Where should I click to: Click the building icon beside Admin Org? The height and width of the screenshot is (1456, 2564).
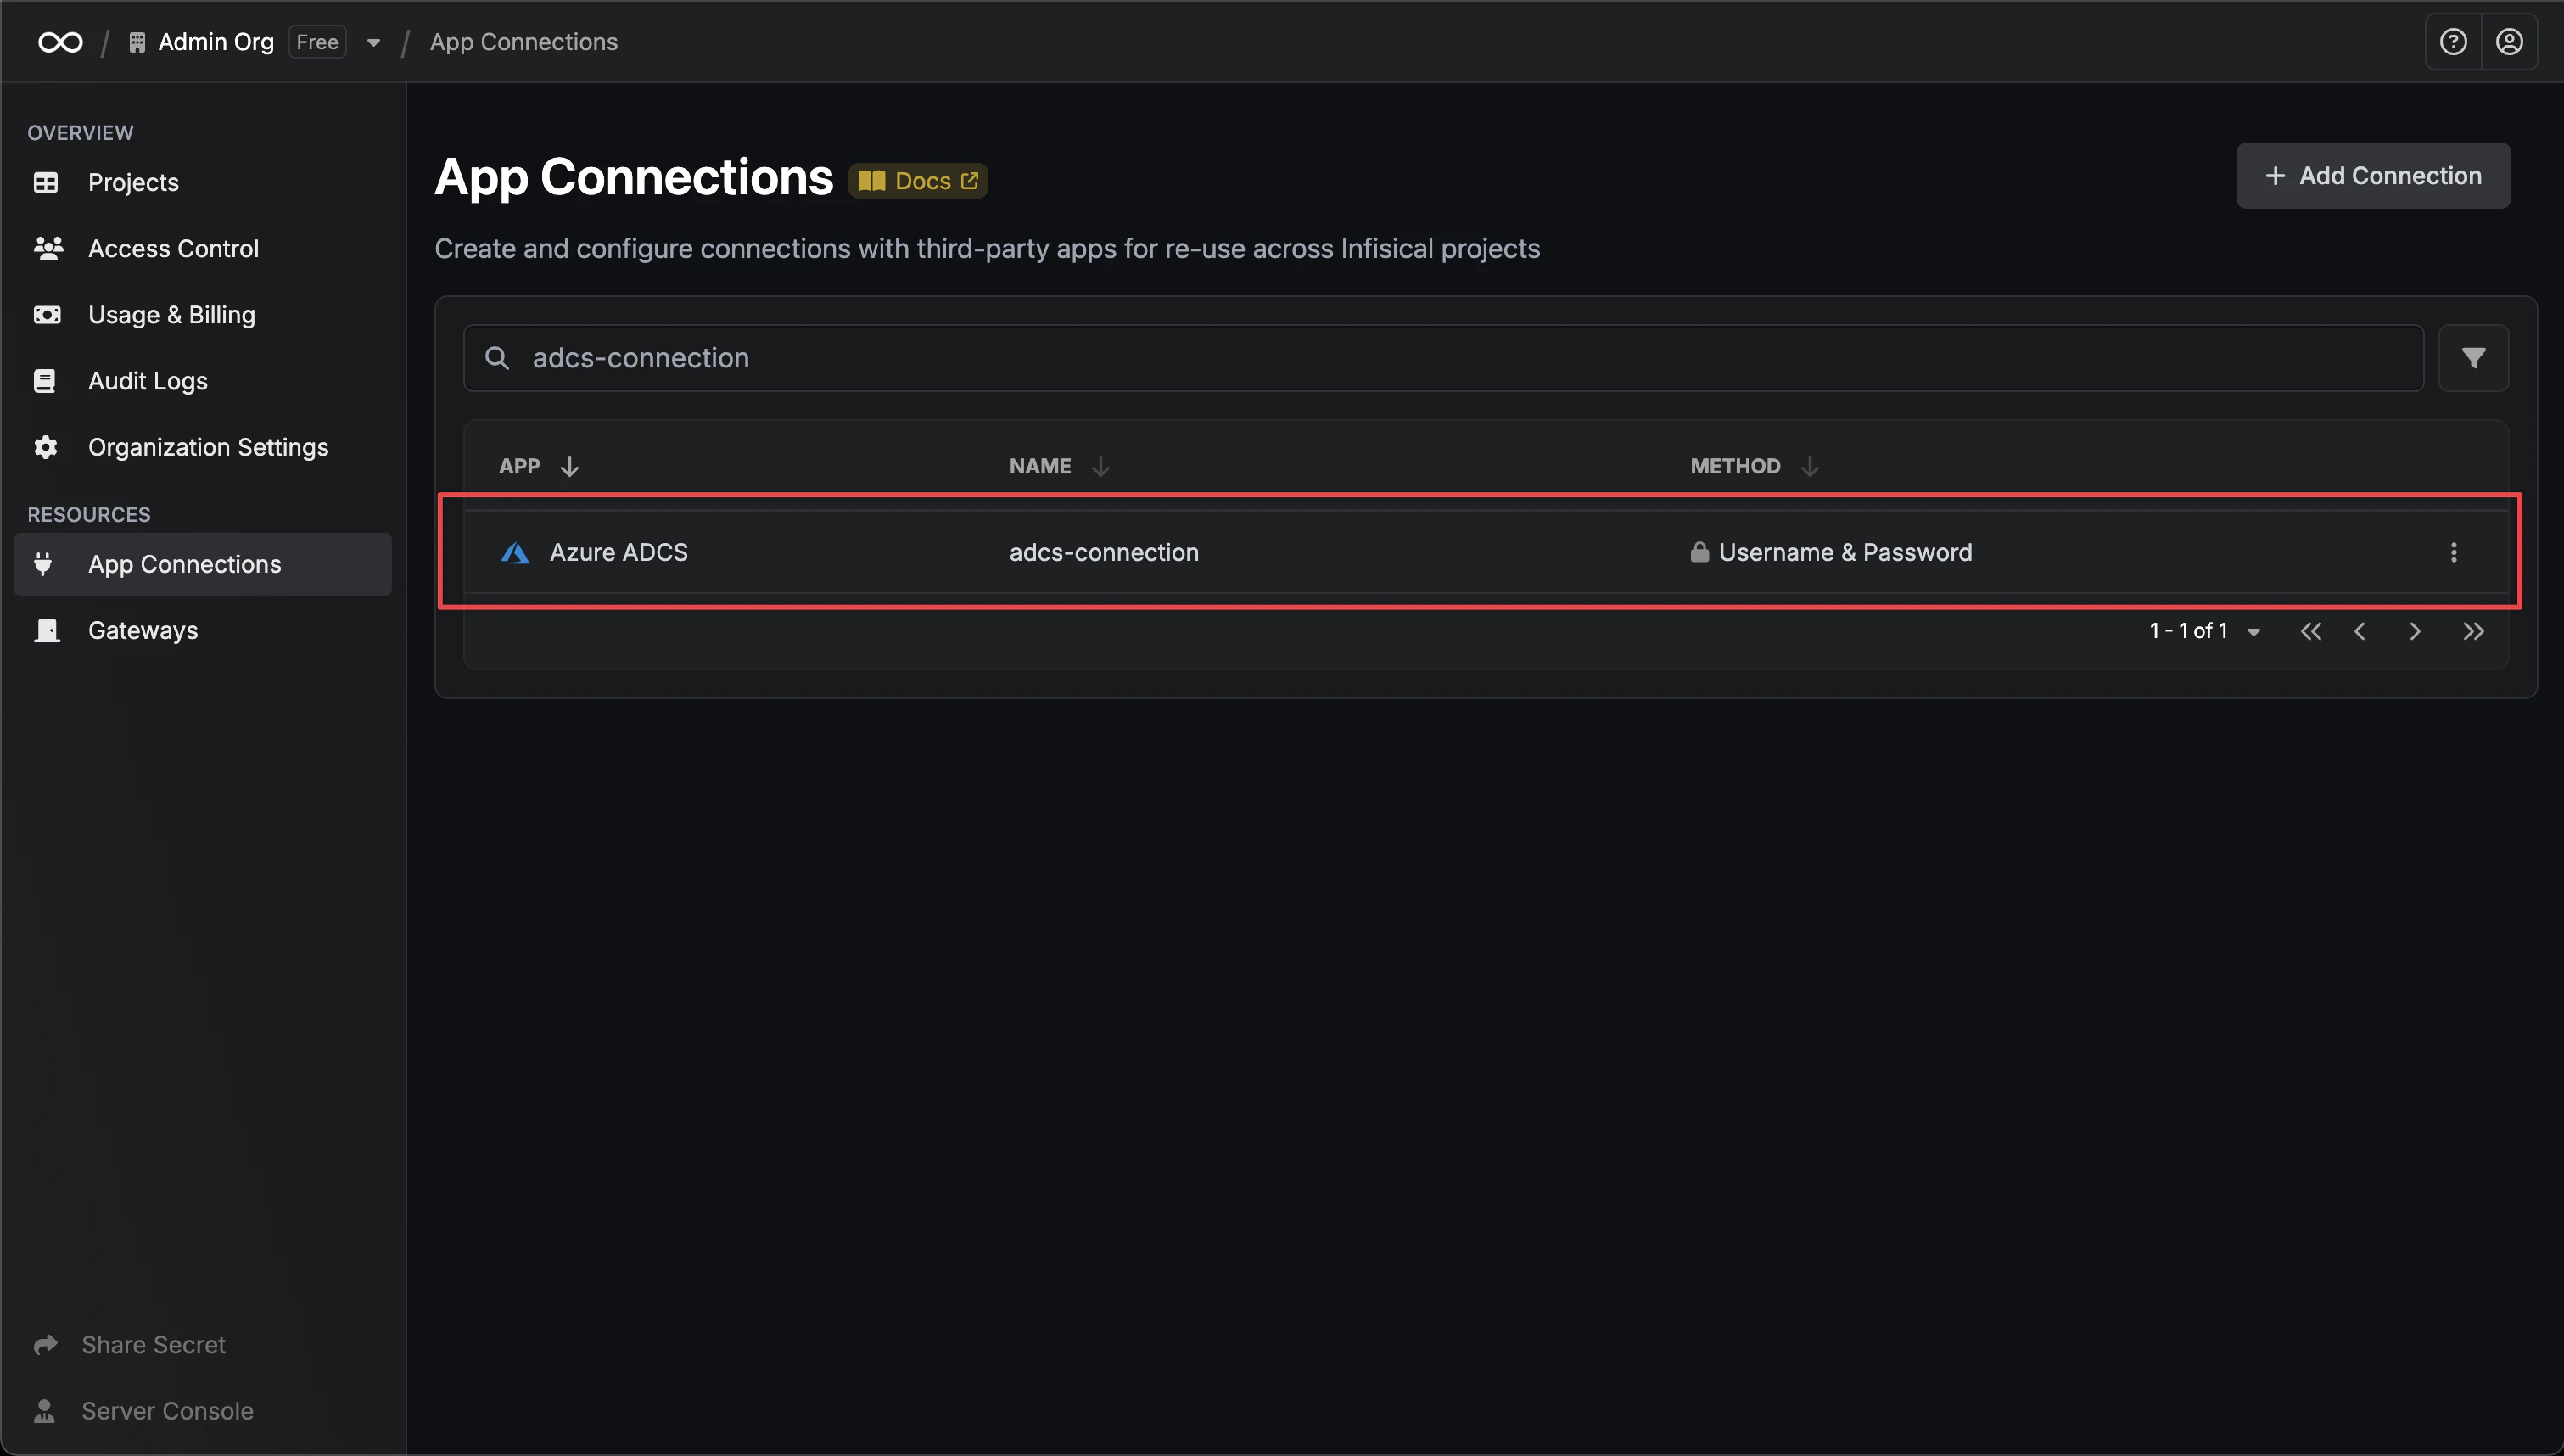[137, 42]
